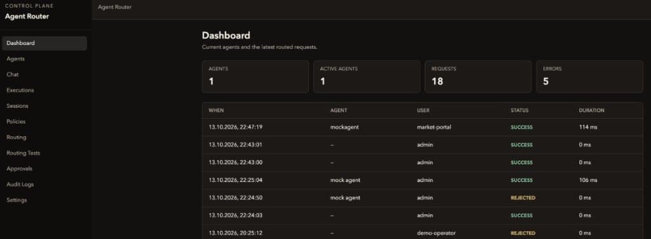Select the REQUESTS stat card showing 18
The width and height of the screenshot is (651, 239).
pos(478,77)
